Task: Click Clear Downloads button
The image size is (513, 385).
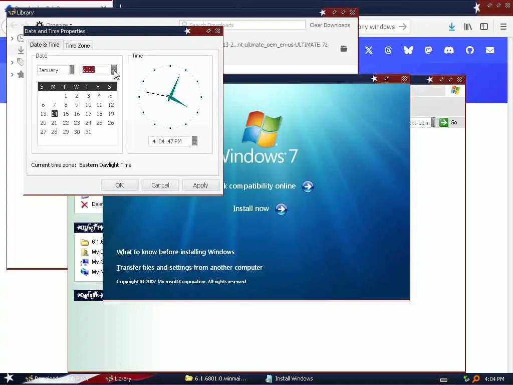Action: [x=330, y=25]
